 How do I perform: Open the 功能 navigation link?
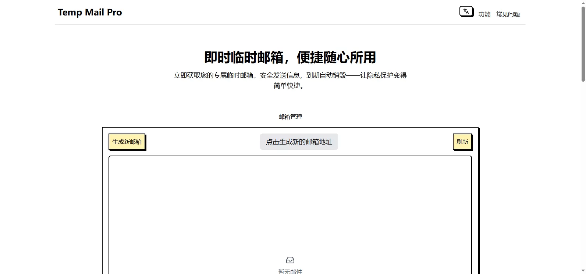484,14
